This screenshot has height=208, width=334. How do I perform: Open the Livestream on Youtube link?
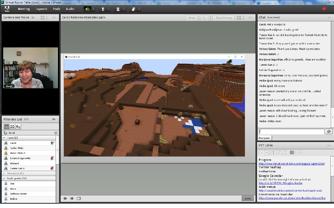tap(292, 198)
